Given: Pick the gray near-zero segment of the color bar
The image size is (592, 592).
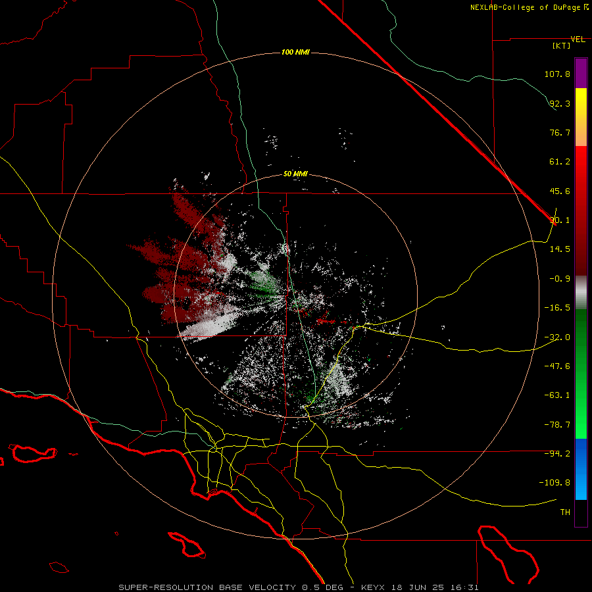Looking at the screenshot, I should click(x=581, y=292).
